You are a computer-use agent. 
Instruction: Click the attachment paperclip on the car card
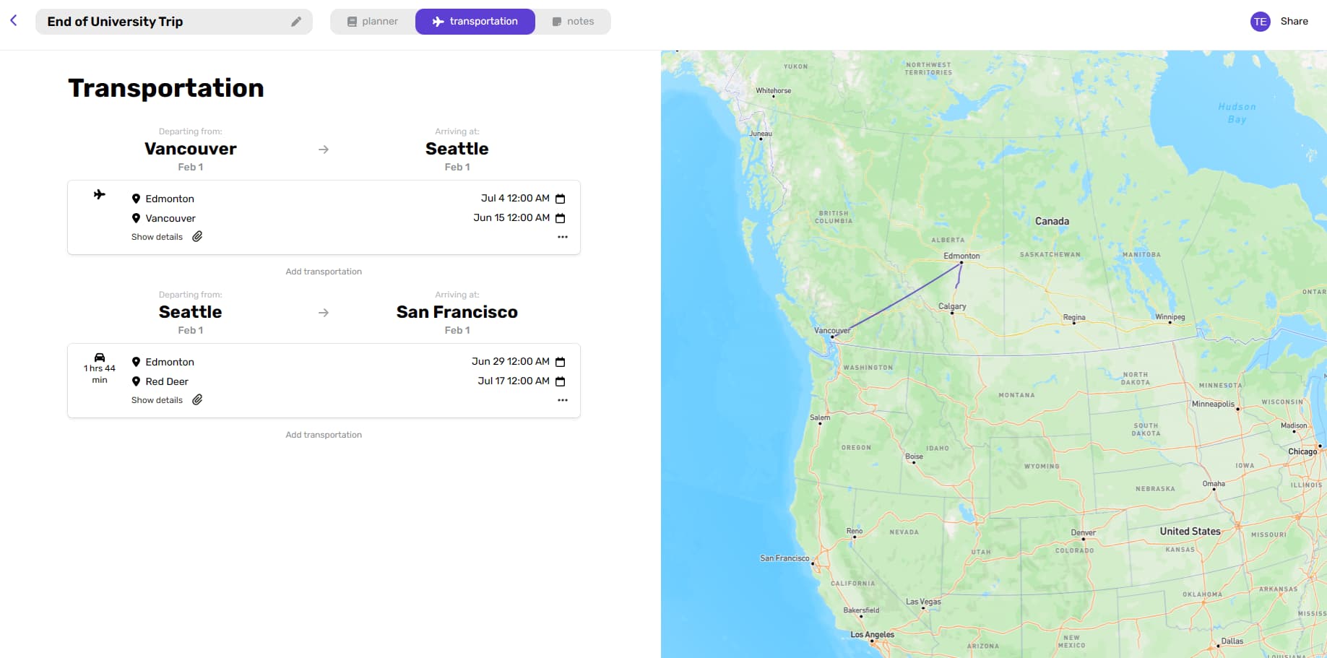197,399
